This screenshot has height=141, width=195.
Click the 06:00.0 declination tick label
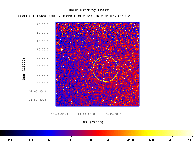coord(43,66)
